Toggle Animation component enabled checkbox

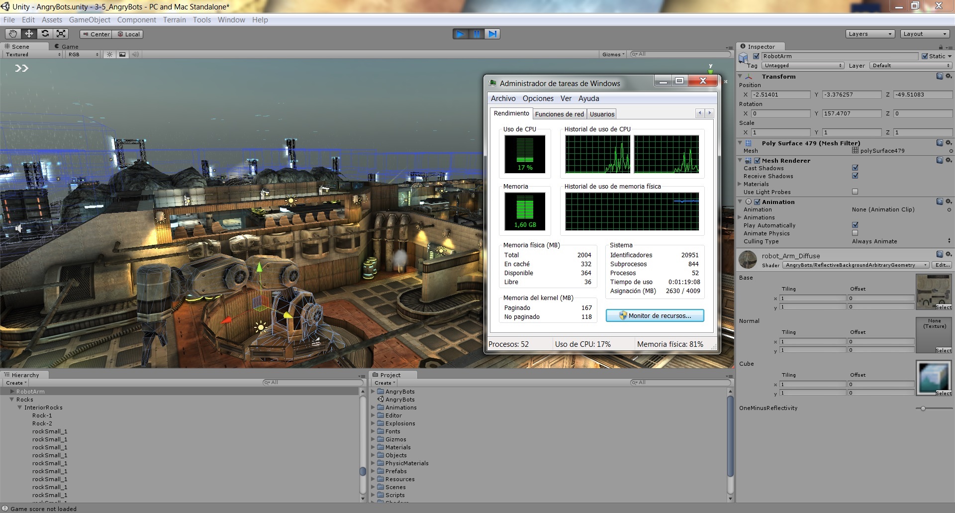click(x=757, y=202)
